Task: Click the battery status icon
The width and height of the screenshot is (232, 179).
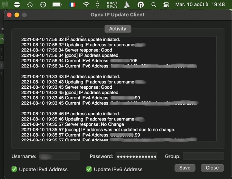Action: (57, 5)
